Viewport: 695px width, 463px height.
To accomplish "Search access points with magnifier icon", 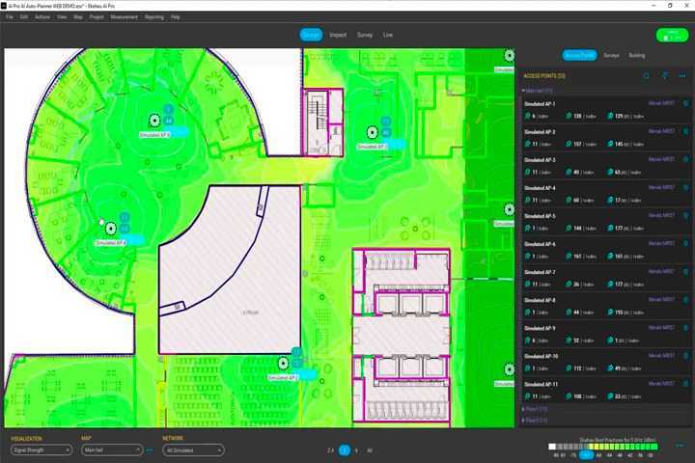I will (x=647, y=76).
